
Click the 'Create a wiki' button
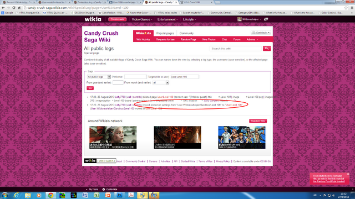[117, 19]
